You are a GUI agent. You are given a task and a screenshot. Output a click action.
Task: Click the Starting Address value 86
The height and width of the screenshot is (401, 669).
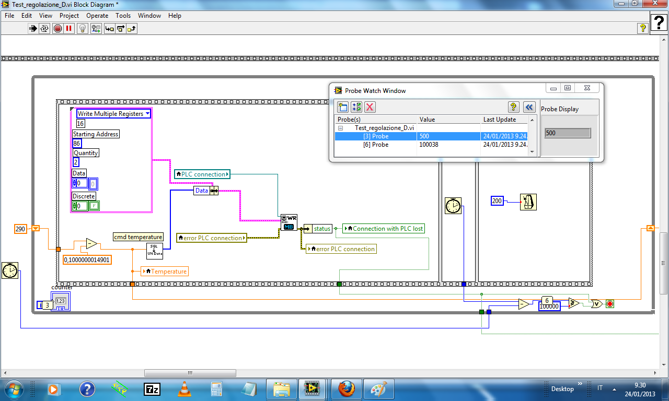point(77,143)
